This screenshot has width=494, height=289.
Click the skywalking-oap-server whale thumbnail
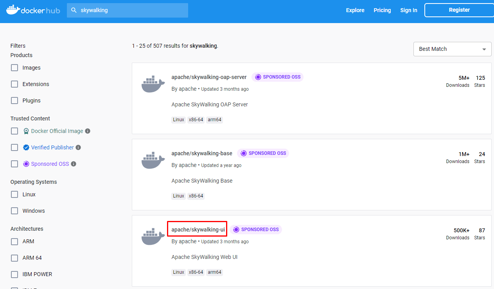click(x=153, y=84)
